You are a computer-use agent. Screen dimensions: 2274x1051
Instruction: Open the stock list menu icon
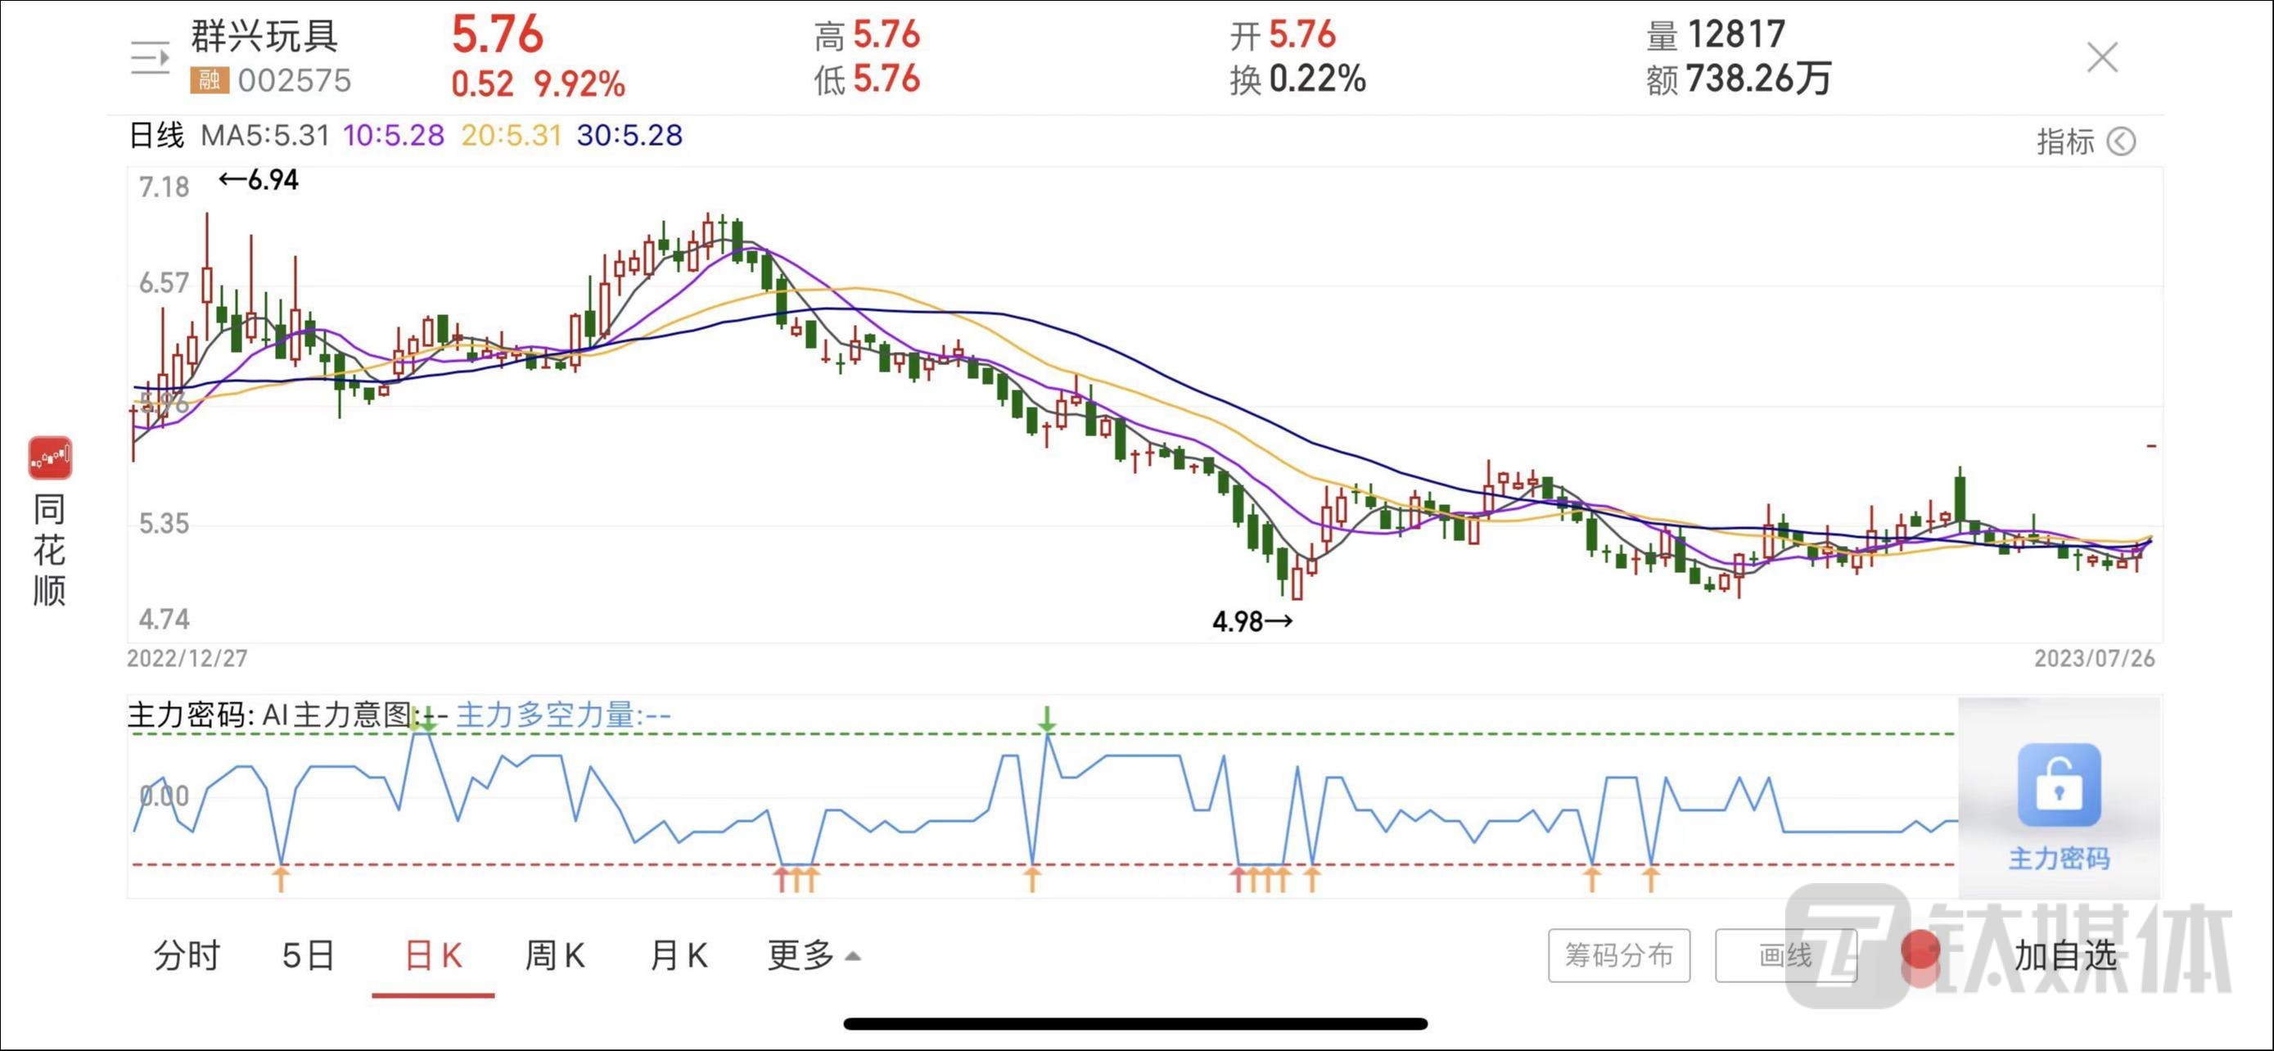tap(150, 58)
